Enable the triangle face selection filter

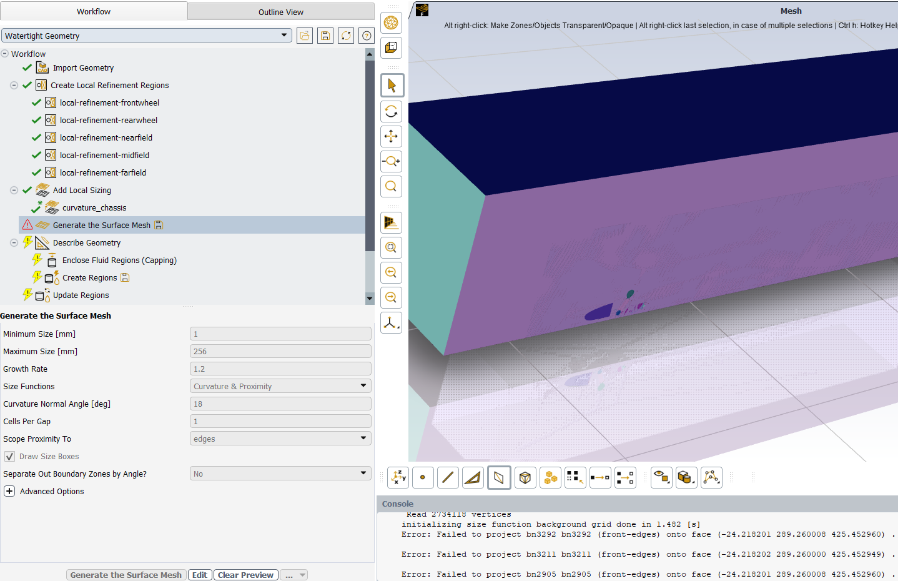473,478
